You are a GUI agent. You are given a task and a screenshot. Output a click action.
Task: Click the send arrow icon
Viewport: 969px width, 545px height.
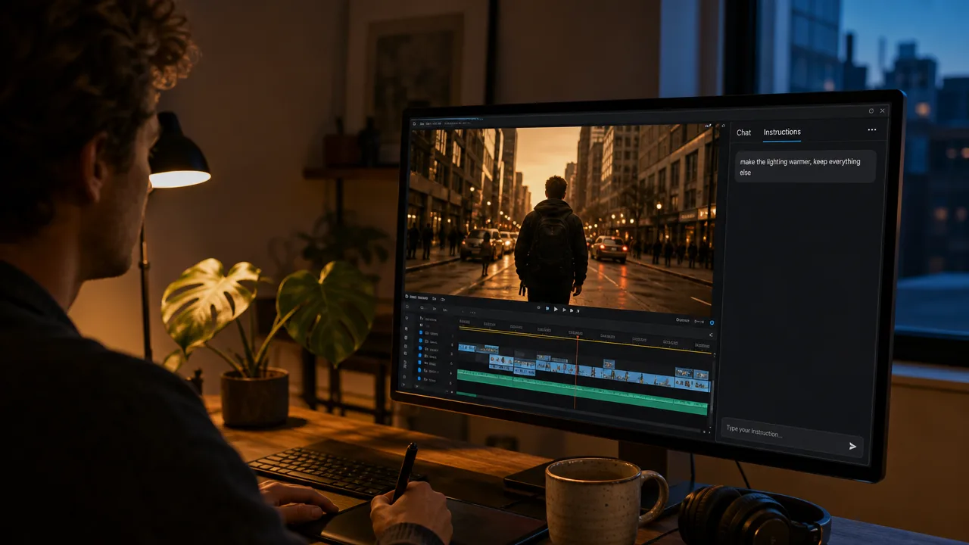(852, 446)
